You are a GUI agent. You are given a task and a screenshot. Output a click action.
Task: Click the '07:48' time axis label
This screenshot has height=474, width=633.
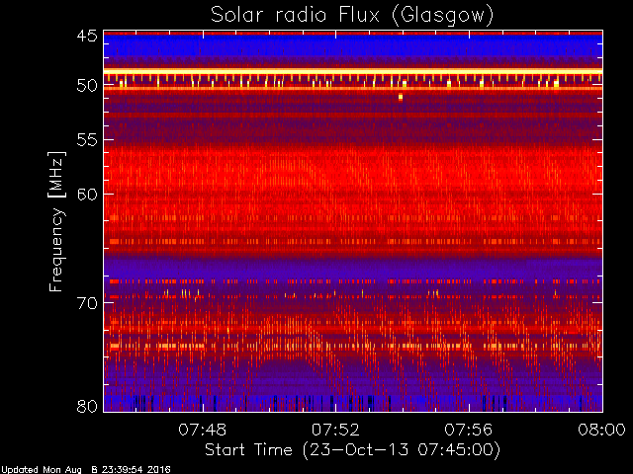202,430
